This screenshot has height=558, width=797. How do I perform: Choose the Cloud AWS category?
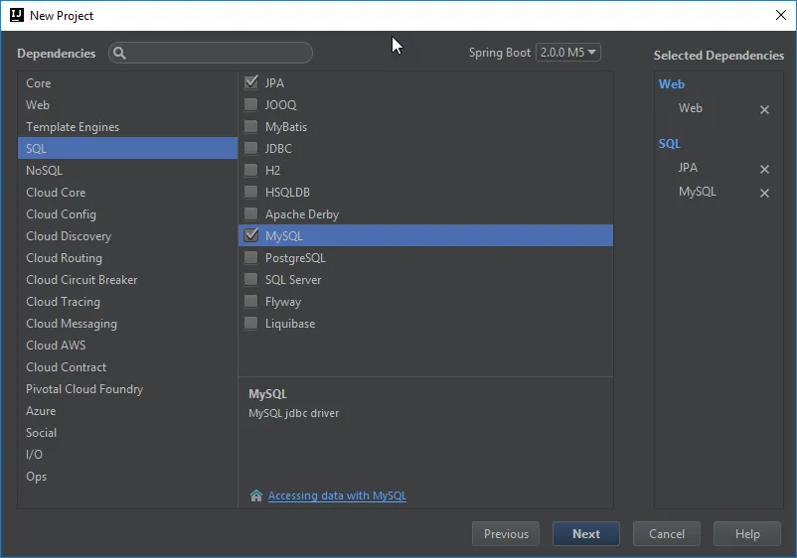(127, 345)
